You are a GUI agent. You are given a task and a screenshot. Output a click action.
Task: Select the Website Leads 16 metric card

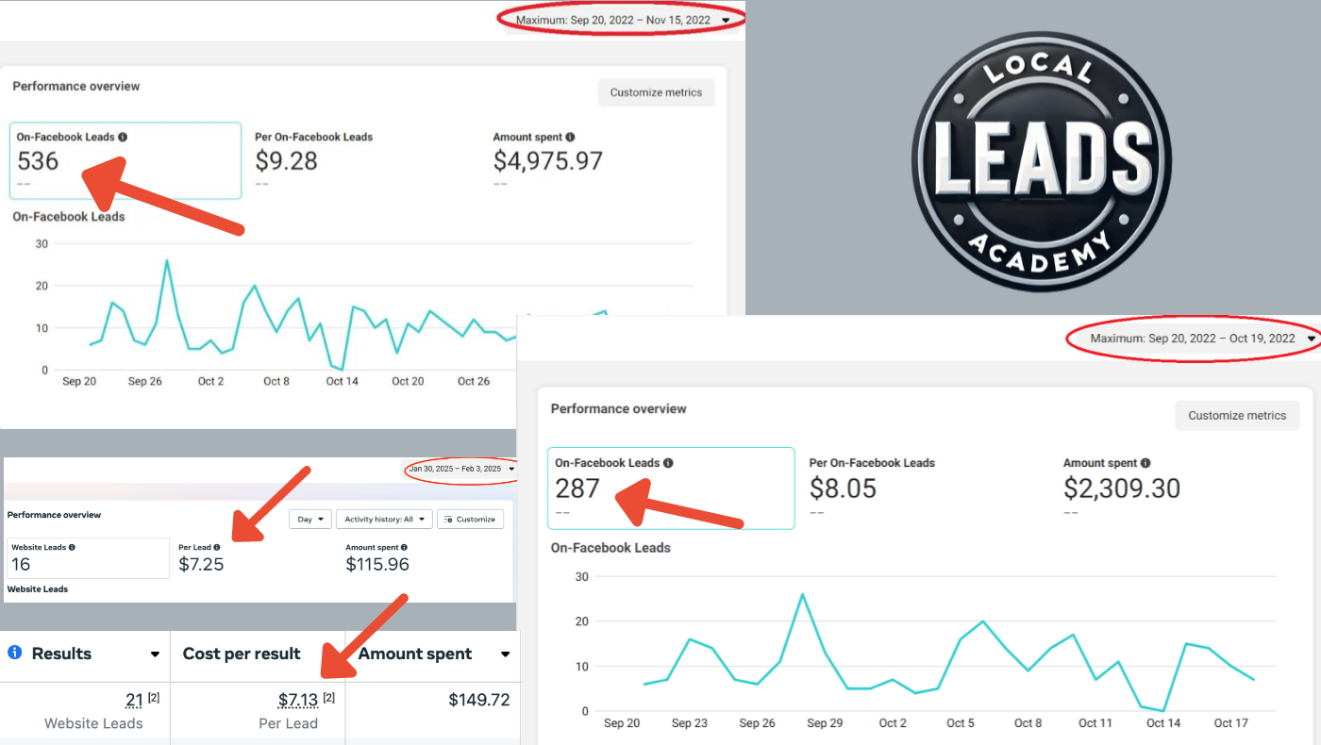(x=88, y=558)
